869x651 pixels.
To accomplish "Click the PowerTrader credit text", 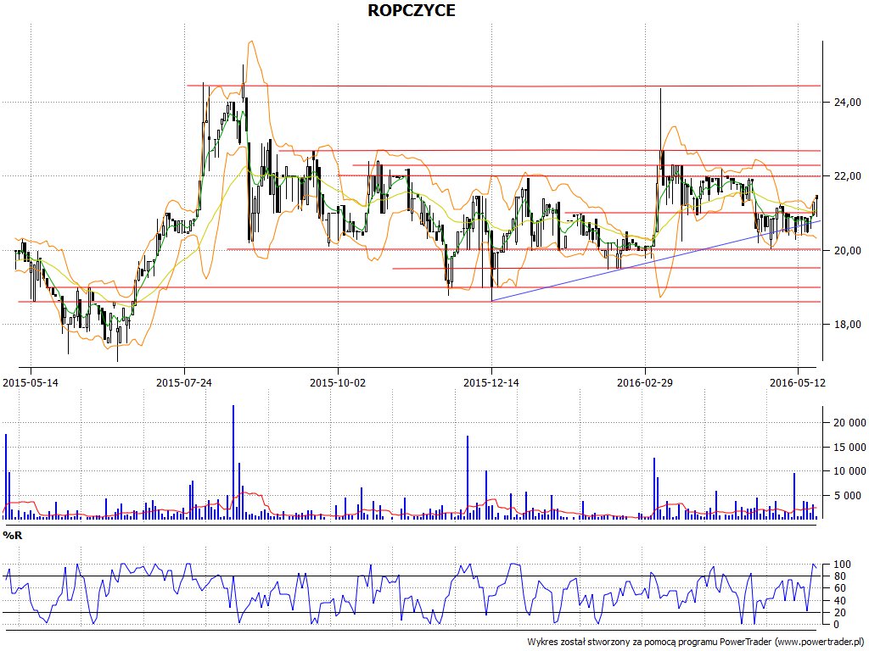I will pos(696,642).
